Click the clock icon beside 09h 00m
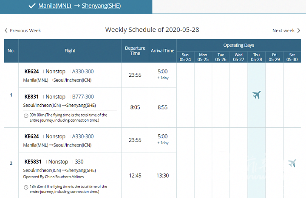The width and height of the screenshot is (306, 198). coord(26,116)
